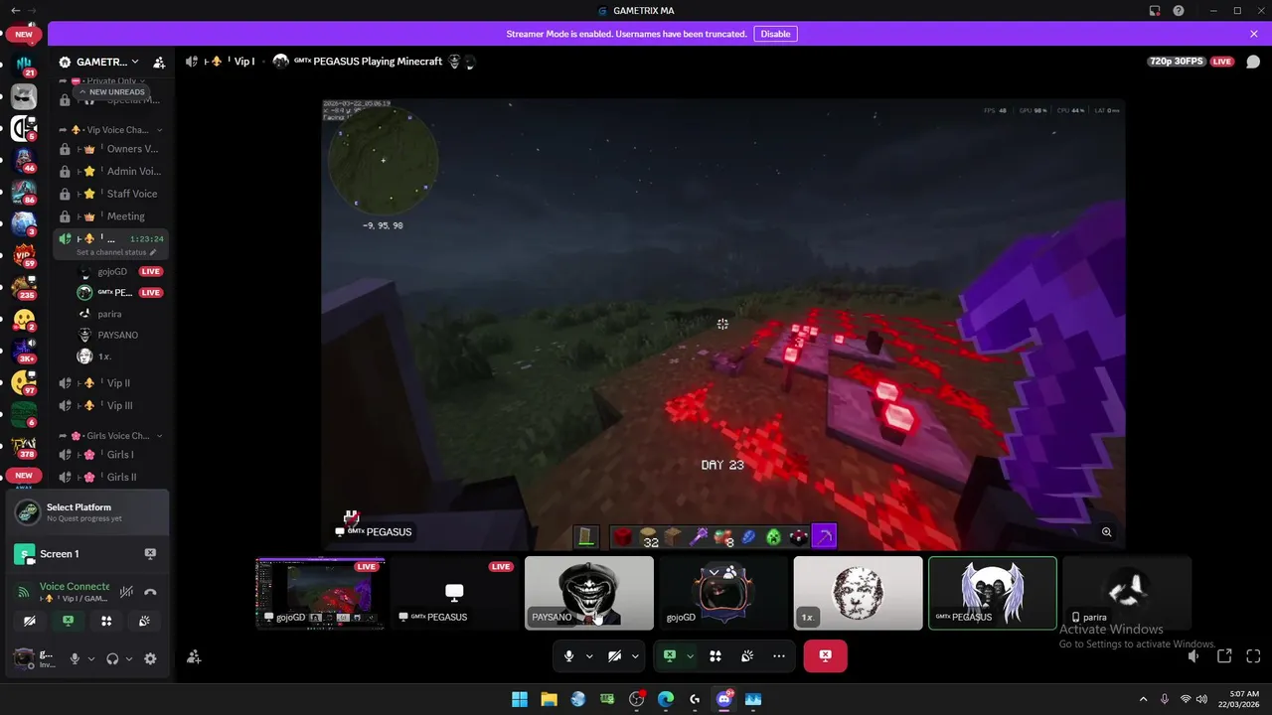The width and height of the screenshot is (1272, 715).
Task: Select 1x. participant tile
Action: [x=859, y=593]
